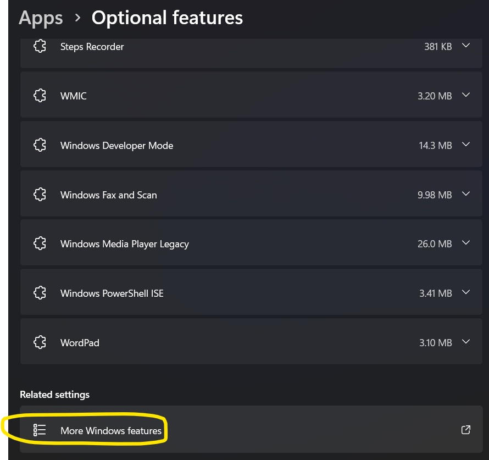Expand Windows Media Player Legacy chevron
This screenshot has height=460, width=489.
point(466,243)
